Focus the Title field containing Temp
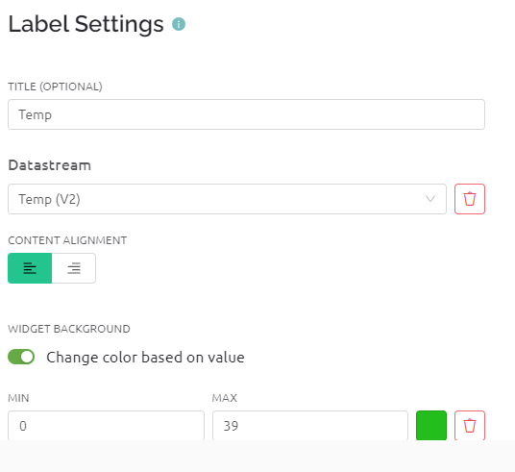The width and height of the screenshot is (515, 472). (246, 114)
